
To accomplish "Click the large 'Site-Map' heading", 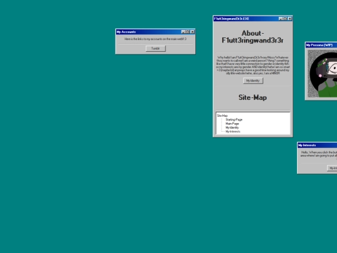I will (x=253, y=97).
